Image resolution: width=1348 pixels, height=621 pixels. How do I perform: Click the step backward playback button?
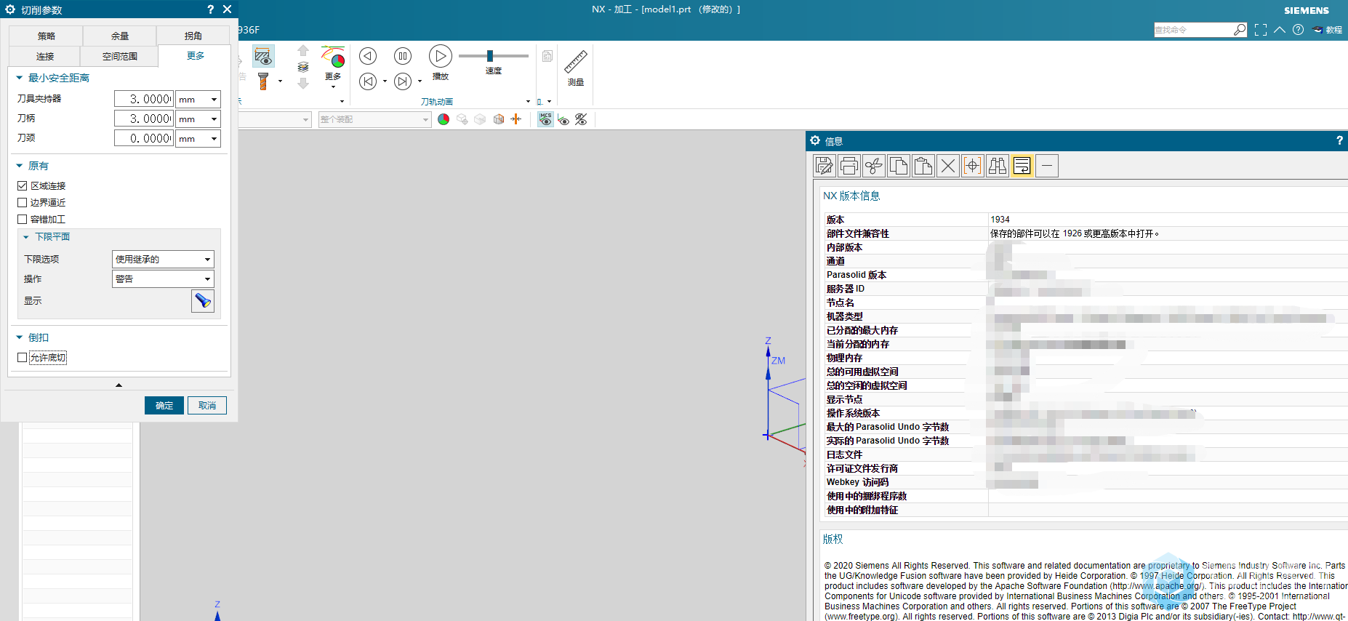(369, 56)
